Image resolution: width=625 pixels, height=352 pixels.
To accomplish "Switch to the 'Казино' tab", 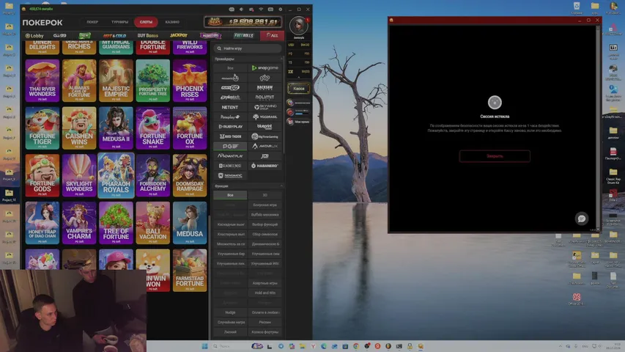I will [x=172, y=22].
